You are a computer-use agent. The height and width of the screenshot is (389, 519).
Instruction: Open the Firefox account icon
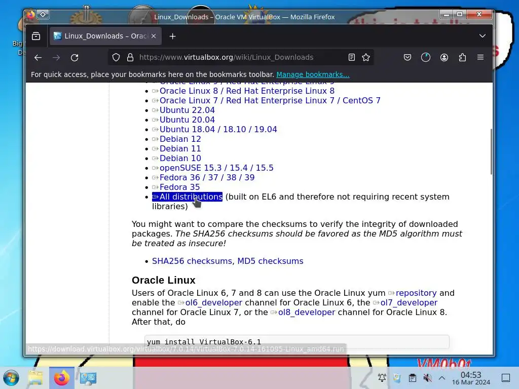click(x=444, y=58)
